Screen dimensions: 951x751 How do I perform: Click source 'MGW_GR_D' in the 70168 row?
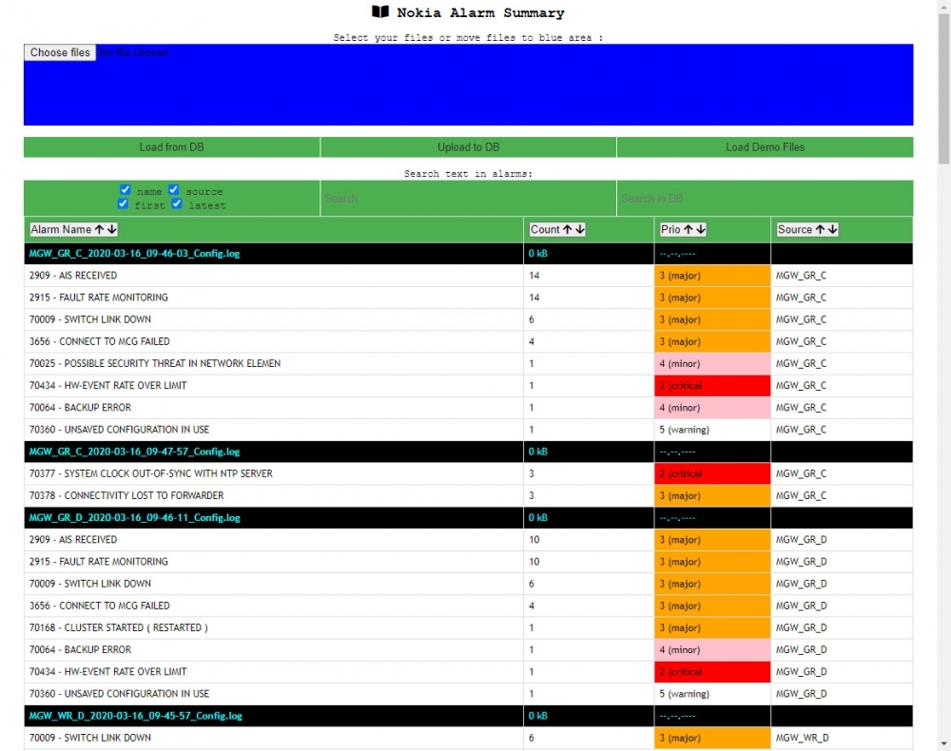801,628
